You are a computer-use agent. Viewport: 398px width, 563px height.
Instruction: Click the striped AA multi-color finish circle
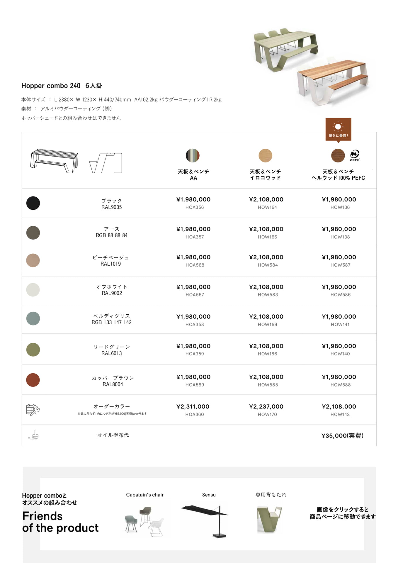(193, 155)
